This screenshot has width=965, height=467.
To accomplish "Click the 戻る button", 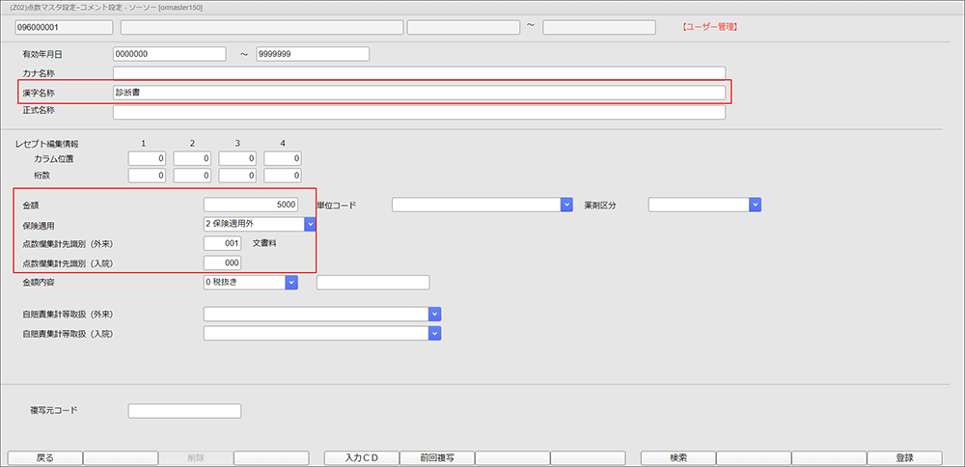I will 44,458.
